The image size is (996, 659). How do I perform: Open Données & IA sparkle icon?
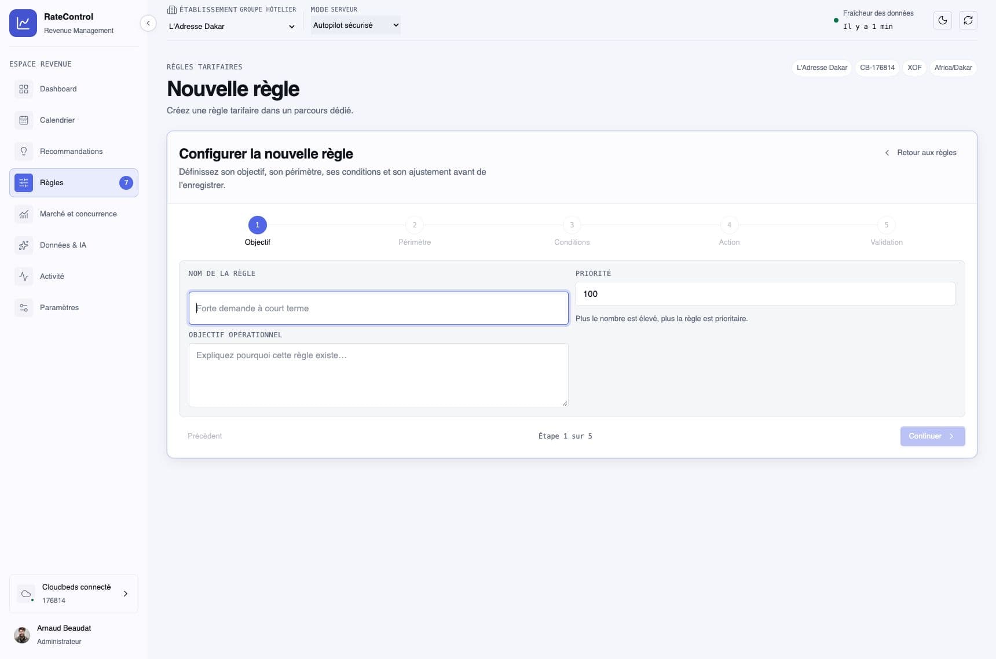point(24,245)
